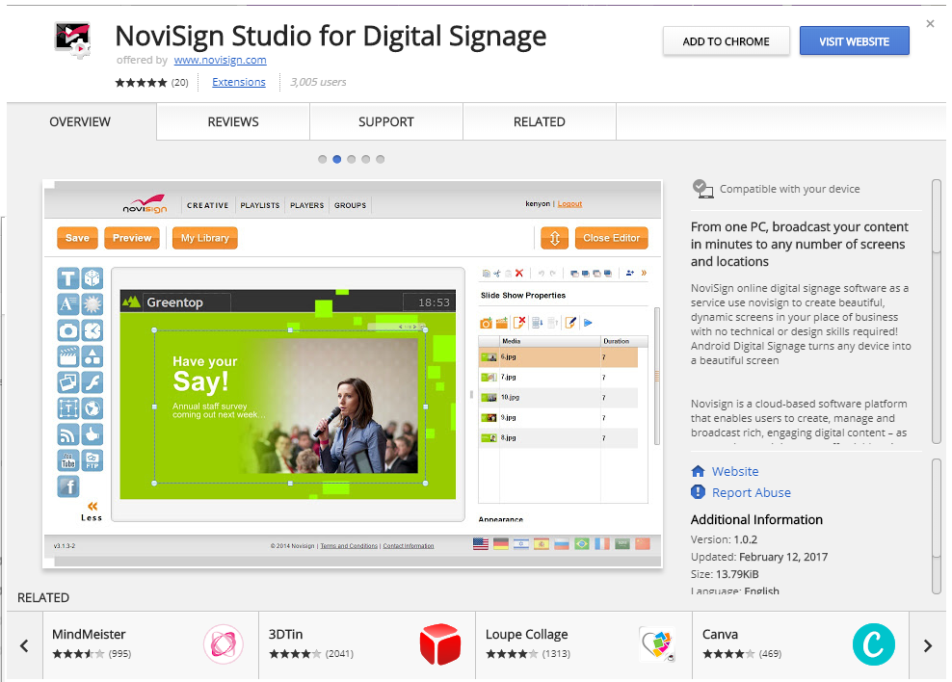Viewport: 952px width, 682px height.
Task: Select the first screenshot carousel dot
Action: (x=323, y=159)
